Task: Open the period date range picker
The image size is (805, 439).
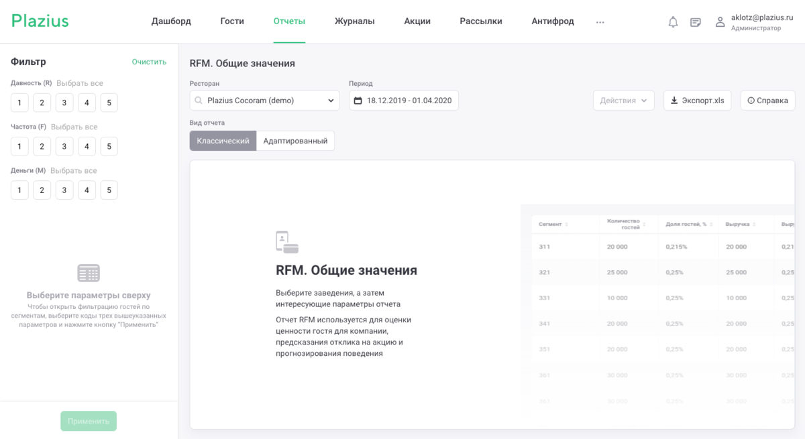Action: tap(404, 101)
